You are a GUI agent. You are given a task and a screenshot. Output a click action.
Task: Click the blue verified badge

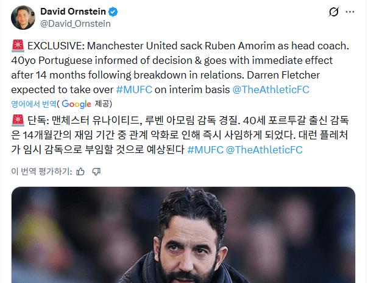(x=113, y=12)
